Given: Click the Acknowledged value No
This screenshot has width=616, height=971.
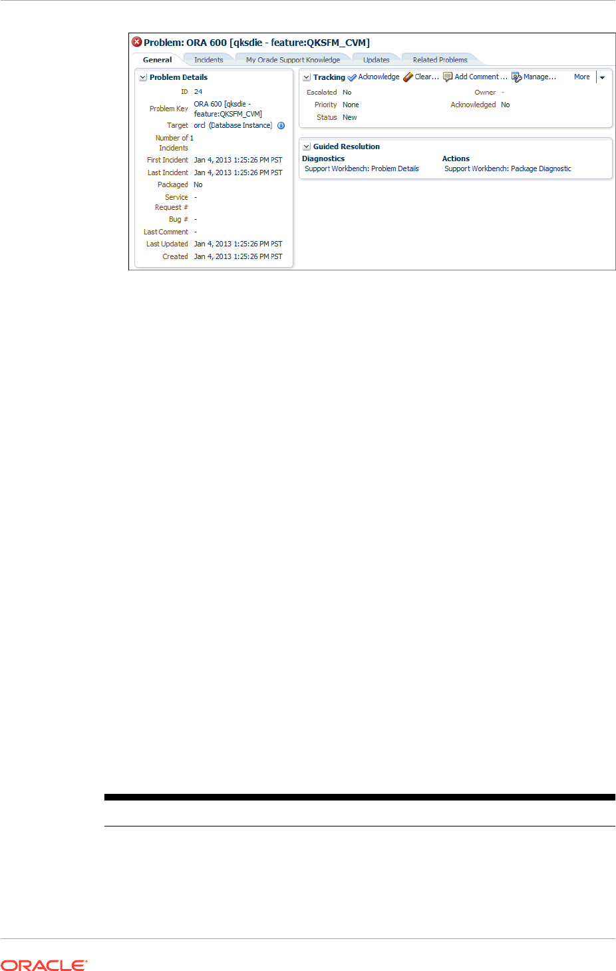Looking at the screenshot, I should pyautogui.click(x=506, y=105).
